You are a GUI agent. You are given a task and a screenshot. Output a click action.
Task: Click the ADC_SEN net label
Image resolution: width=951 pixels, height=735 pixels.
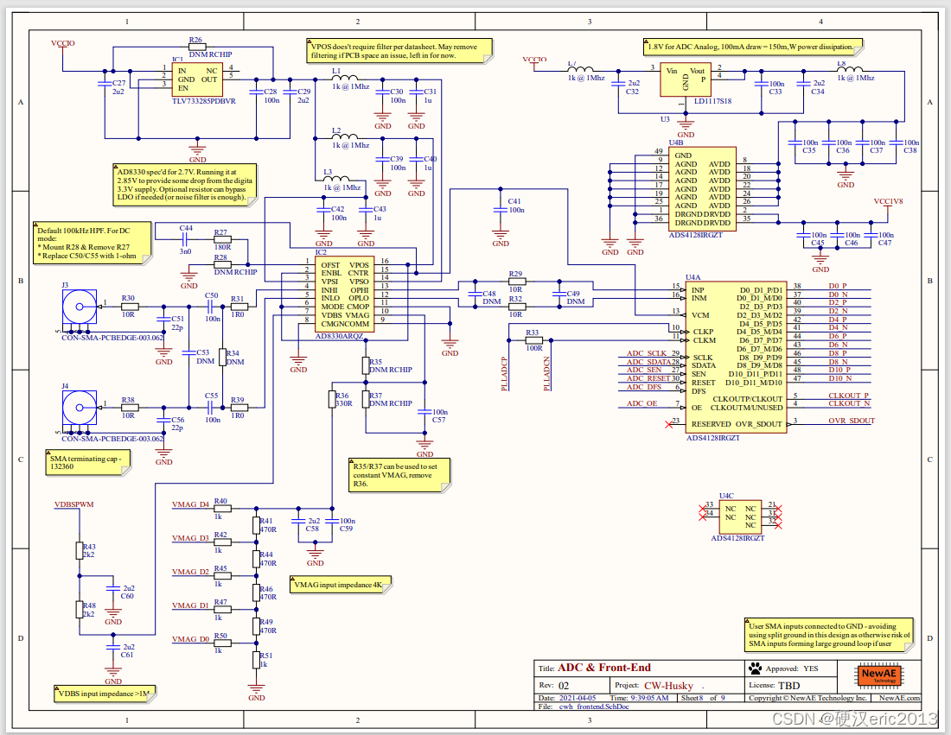coord(644,370)
